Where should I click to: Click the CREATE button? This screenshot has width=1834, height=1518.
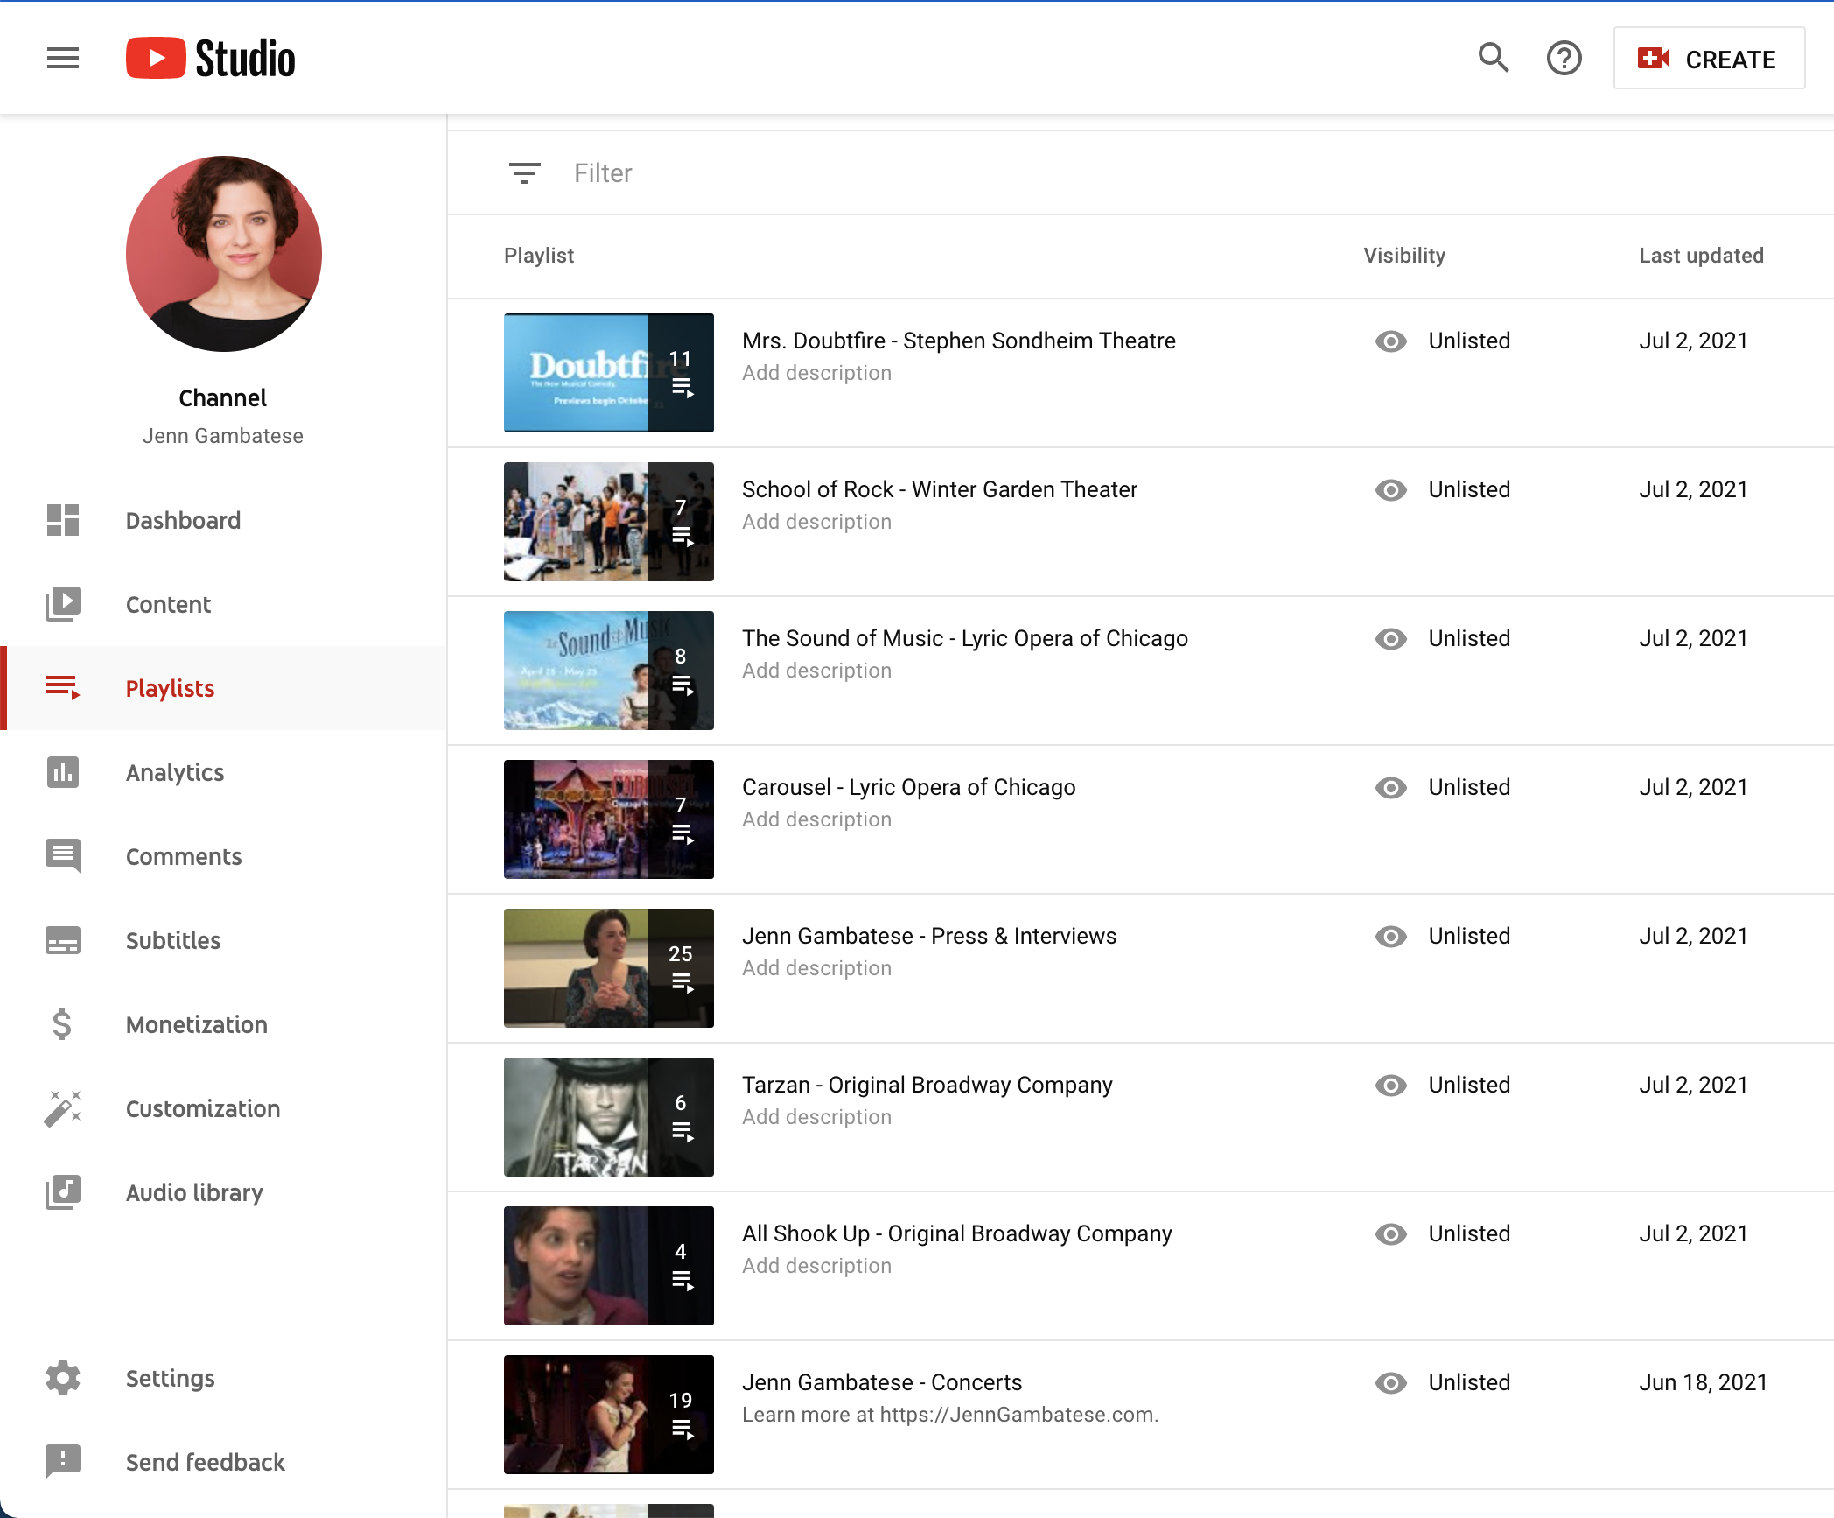tap(1709, 59)
